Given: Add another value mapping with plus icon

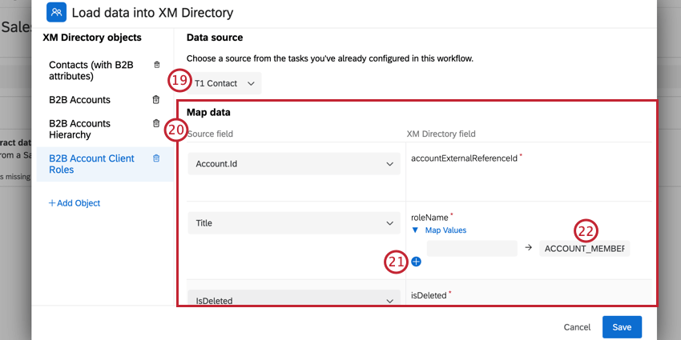Looking at the screenshot, I should tap(416, 262).
